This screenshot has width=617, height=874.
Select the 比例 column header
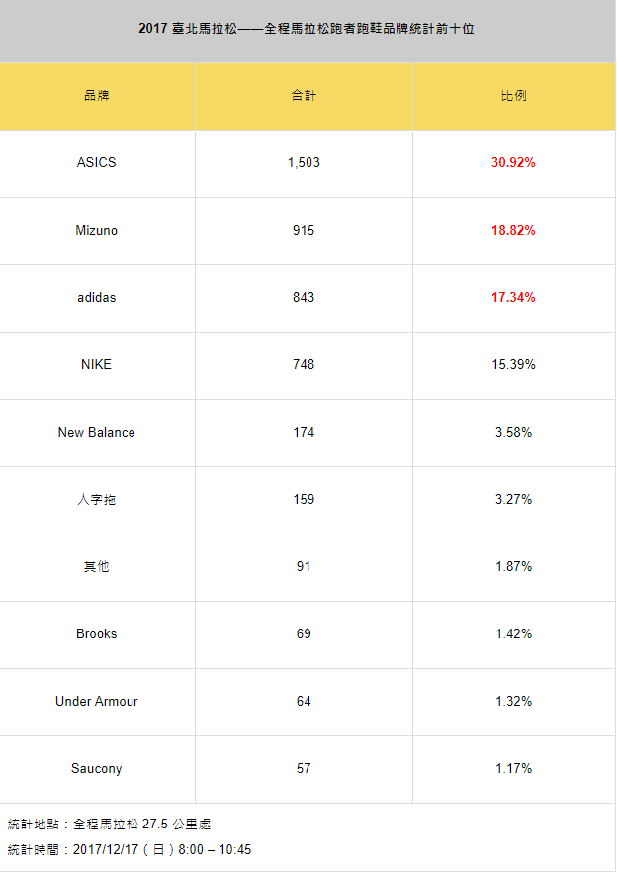tap(513, 96)
